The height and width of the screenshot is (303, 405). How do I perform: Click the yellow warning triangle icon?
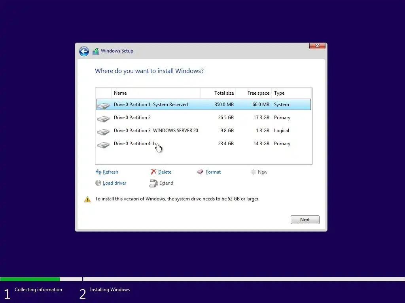click(x=87, y=199)
